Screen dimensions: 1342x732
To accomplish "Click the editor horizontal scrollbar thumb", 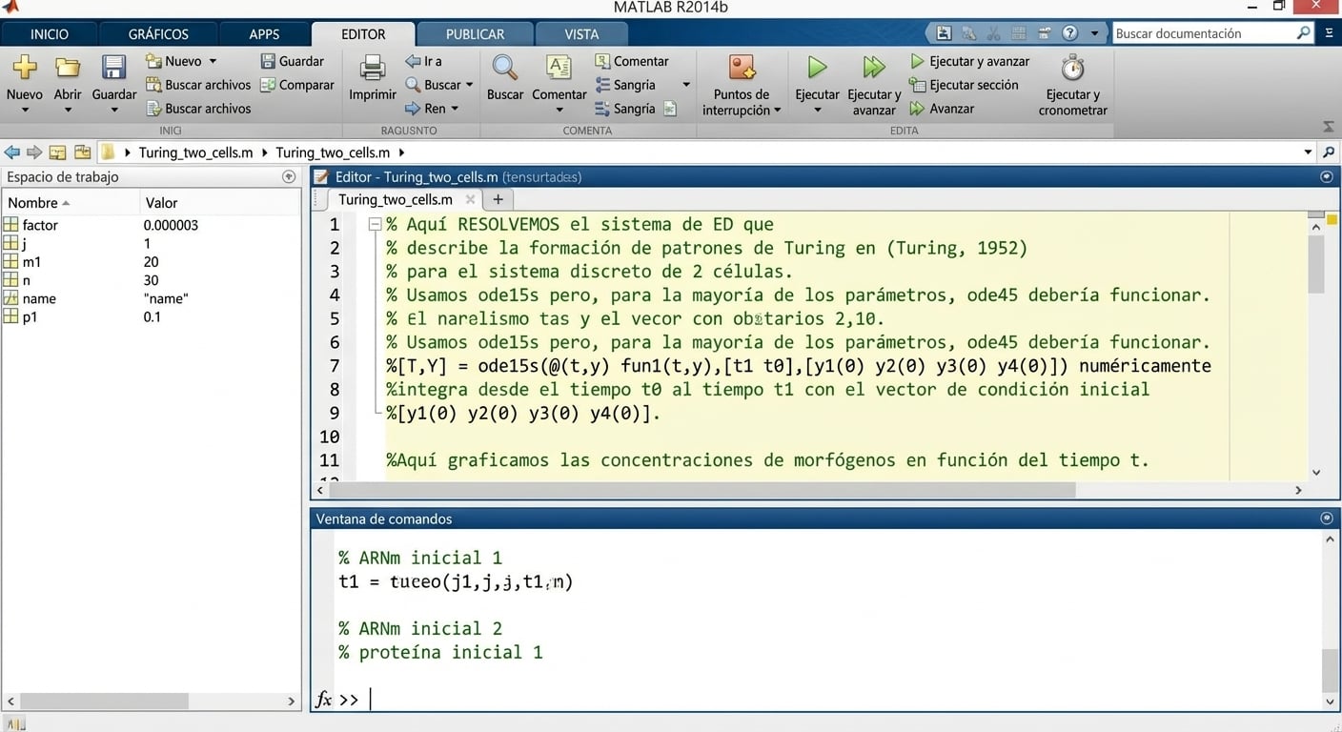I will (x=702, y=490).
